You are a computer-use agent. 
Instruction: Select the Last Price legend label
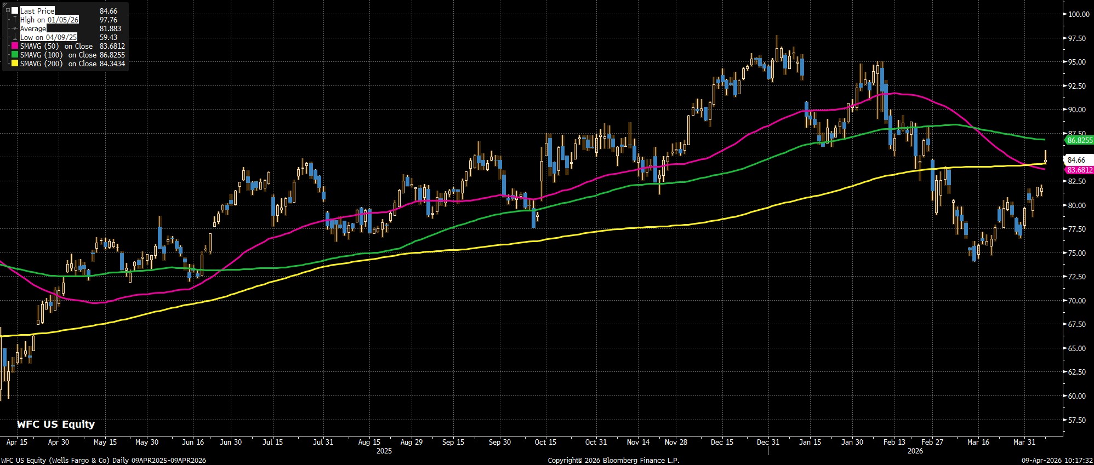[x=37, y=11]
